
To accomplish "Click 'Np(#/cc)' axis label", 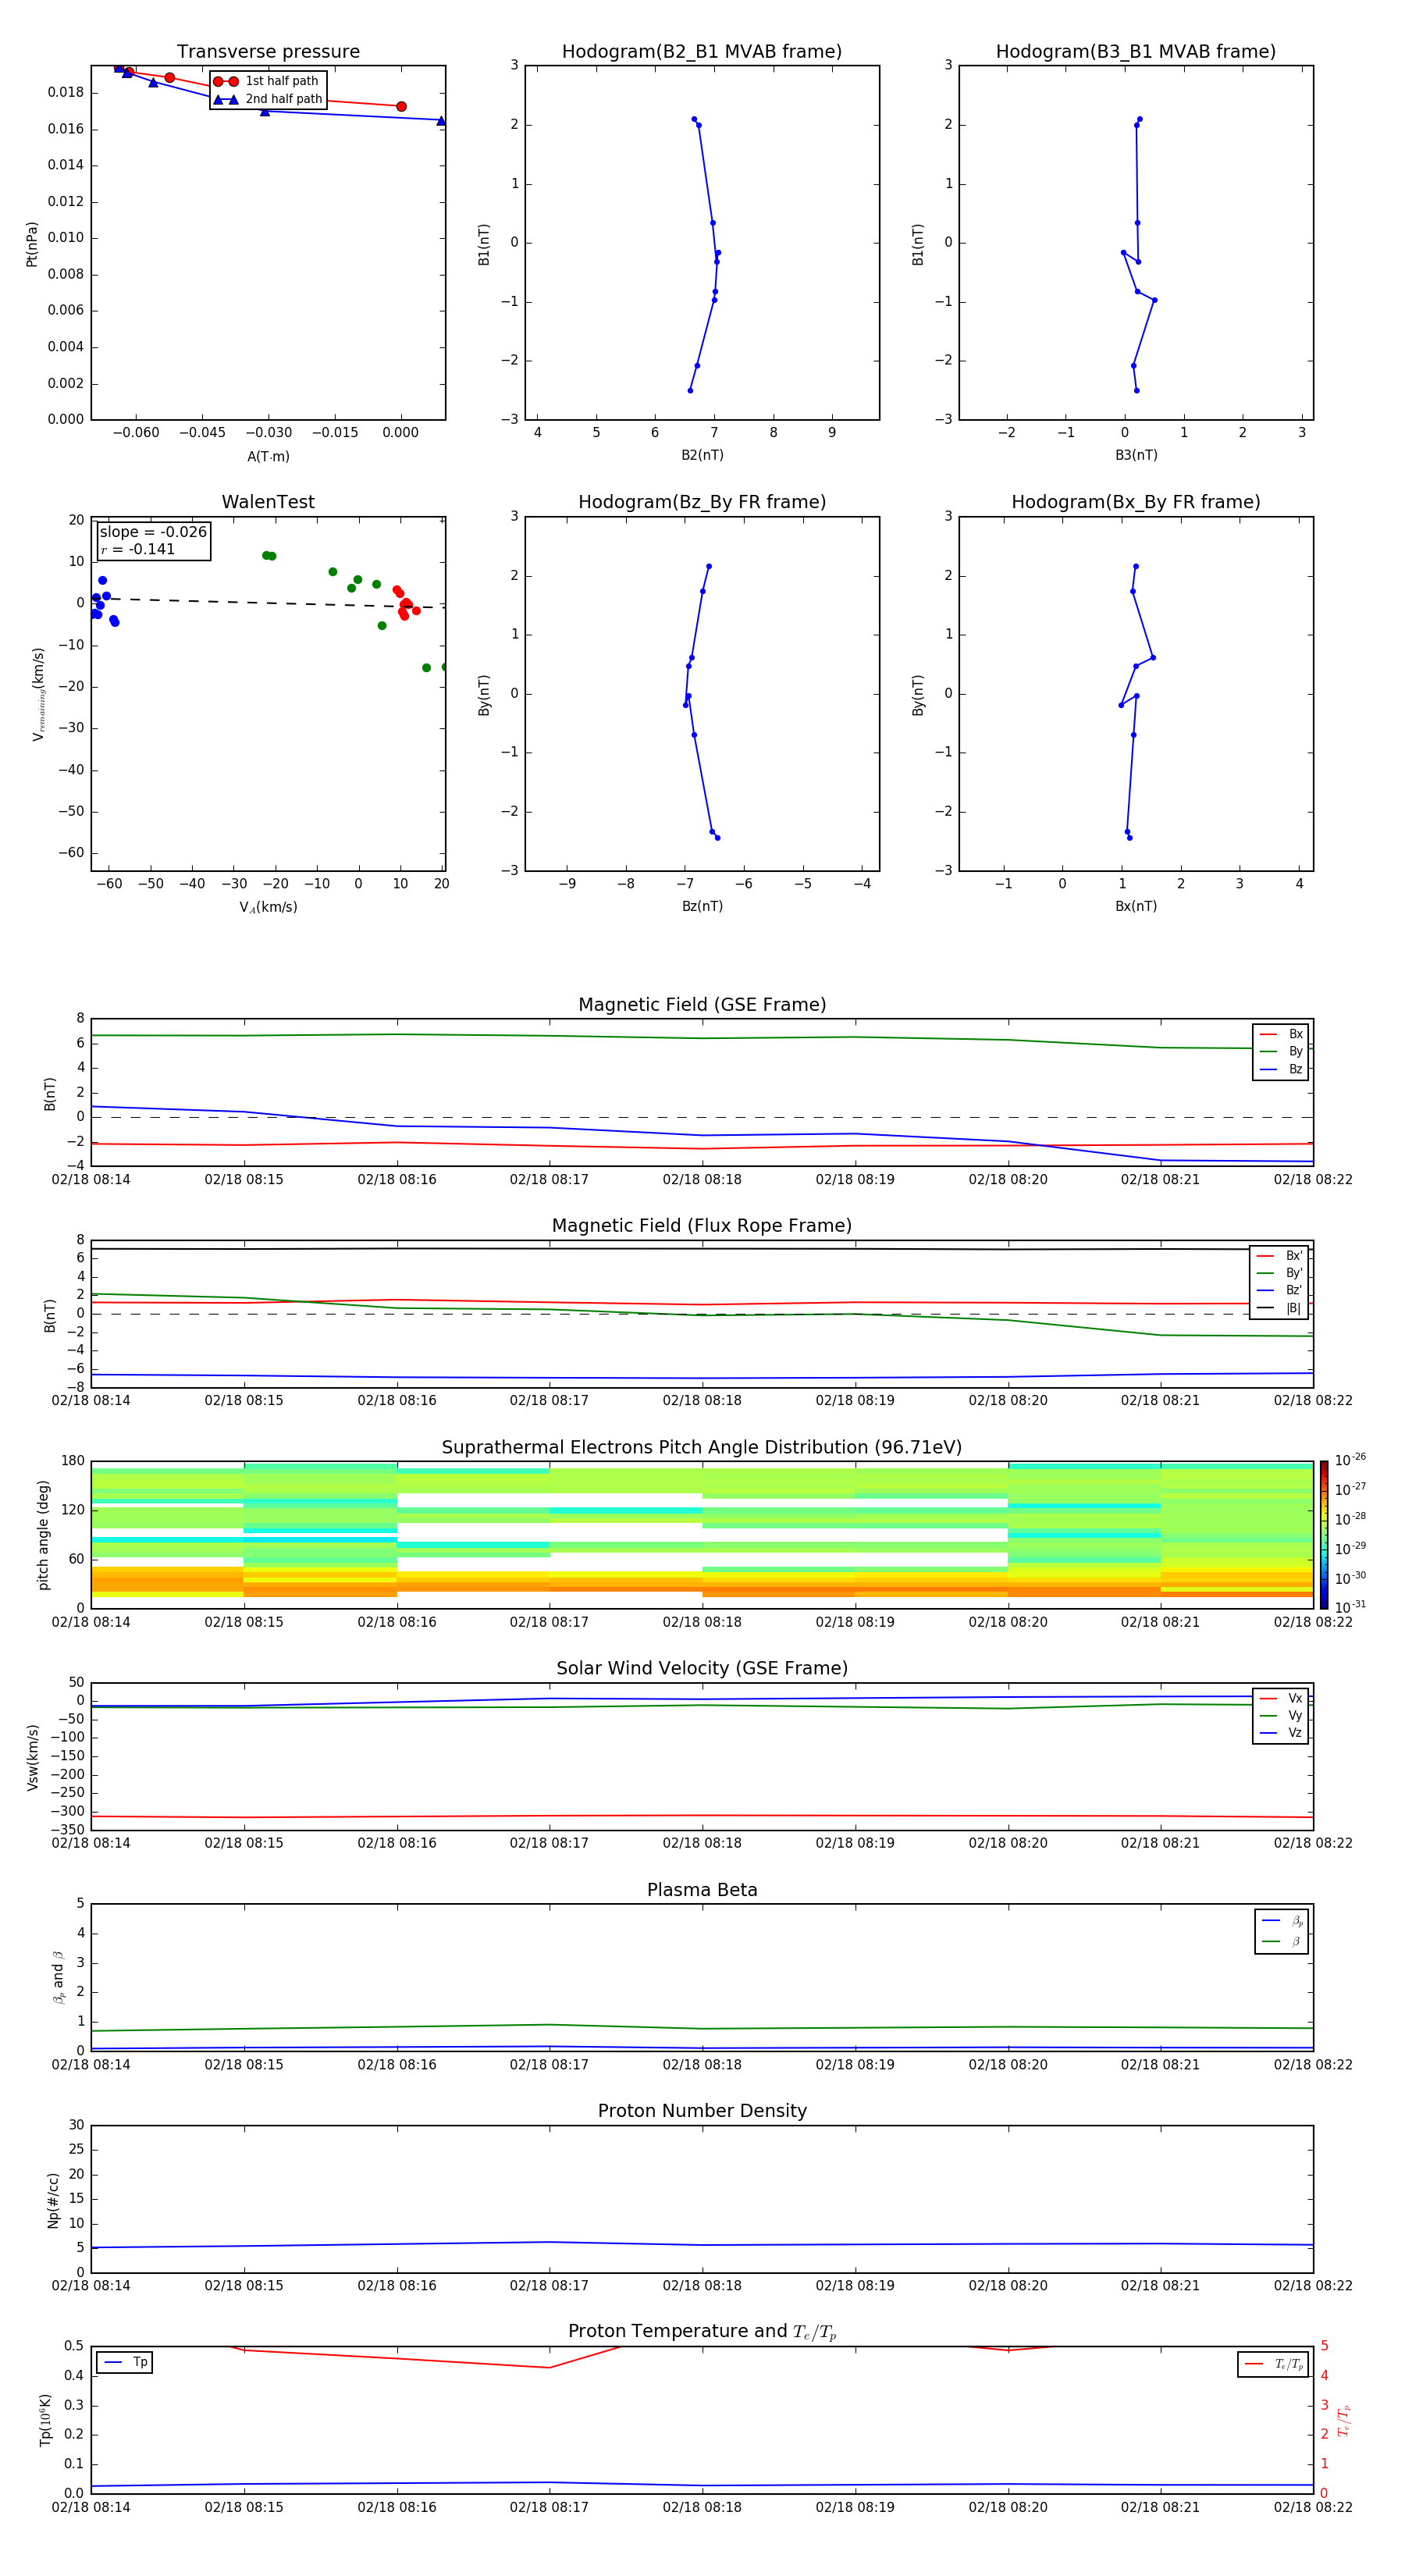I will coord(53,2200).
